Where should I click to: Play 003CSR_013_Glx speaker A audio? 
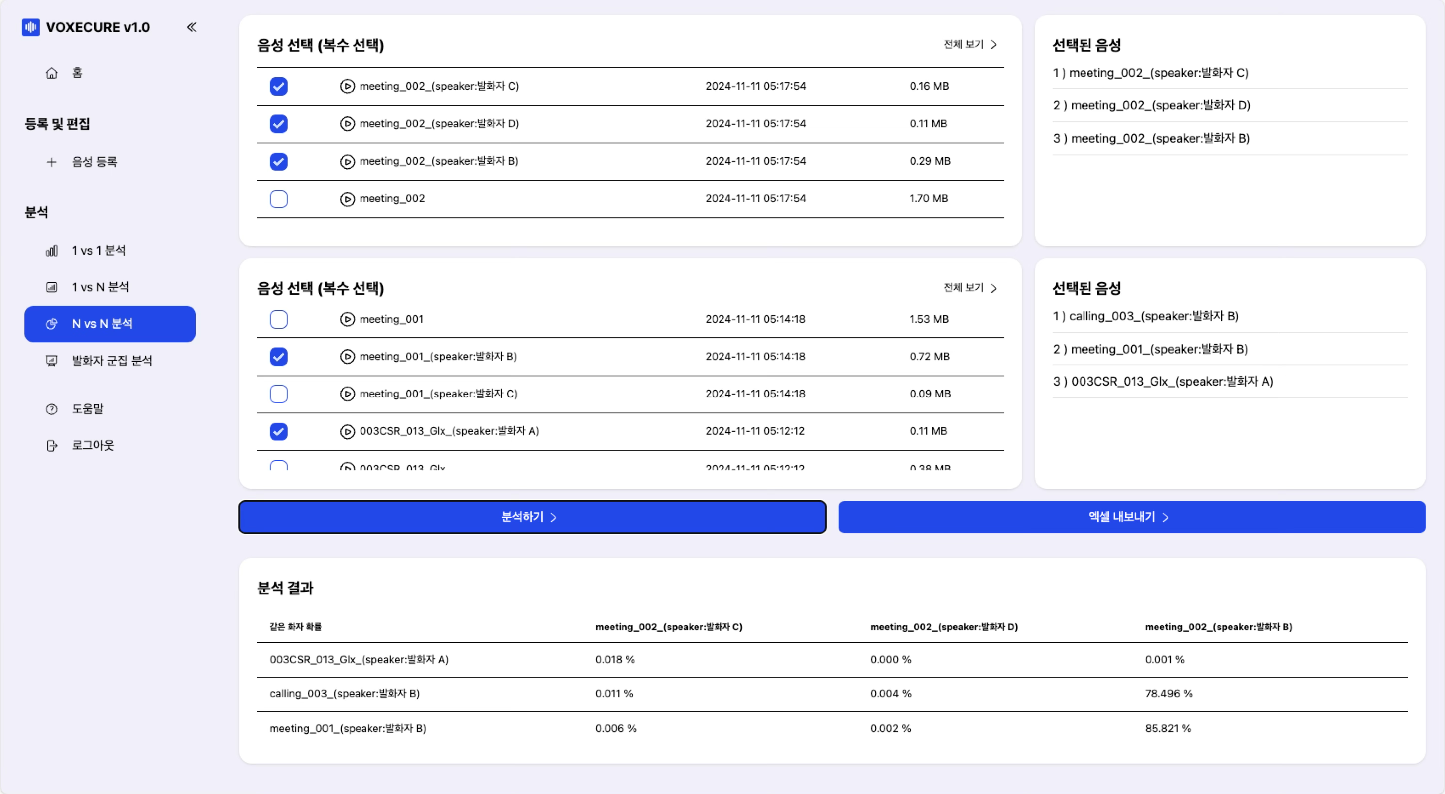click(347, 431)
